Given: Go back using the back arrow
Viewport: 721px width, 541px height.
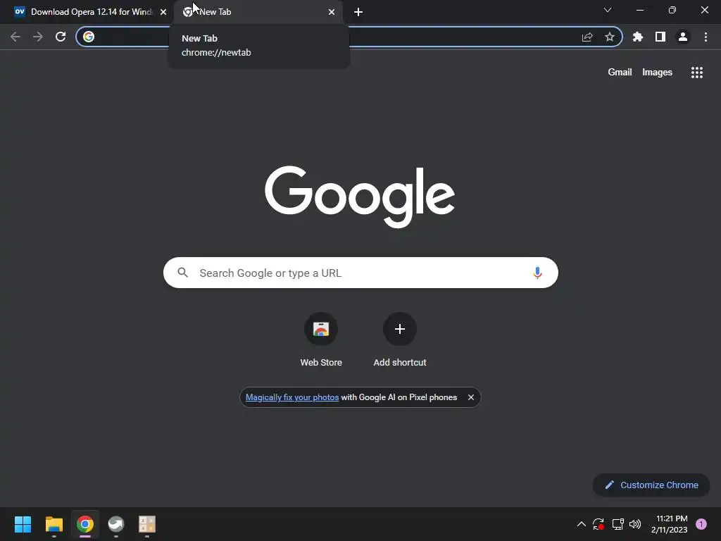Looking at the screenshot, I should 15,37.
